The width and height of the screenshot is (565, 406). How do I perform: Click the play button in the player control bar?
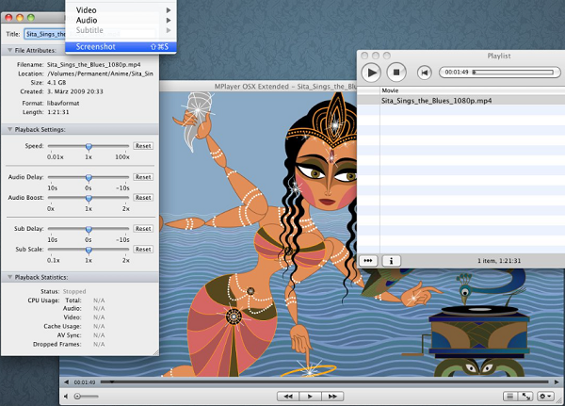pyautogui.click(x=310, y=397)
